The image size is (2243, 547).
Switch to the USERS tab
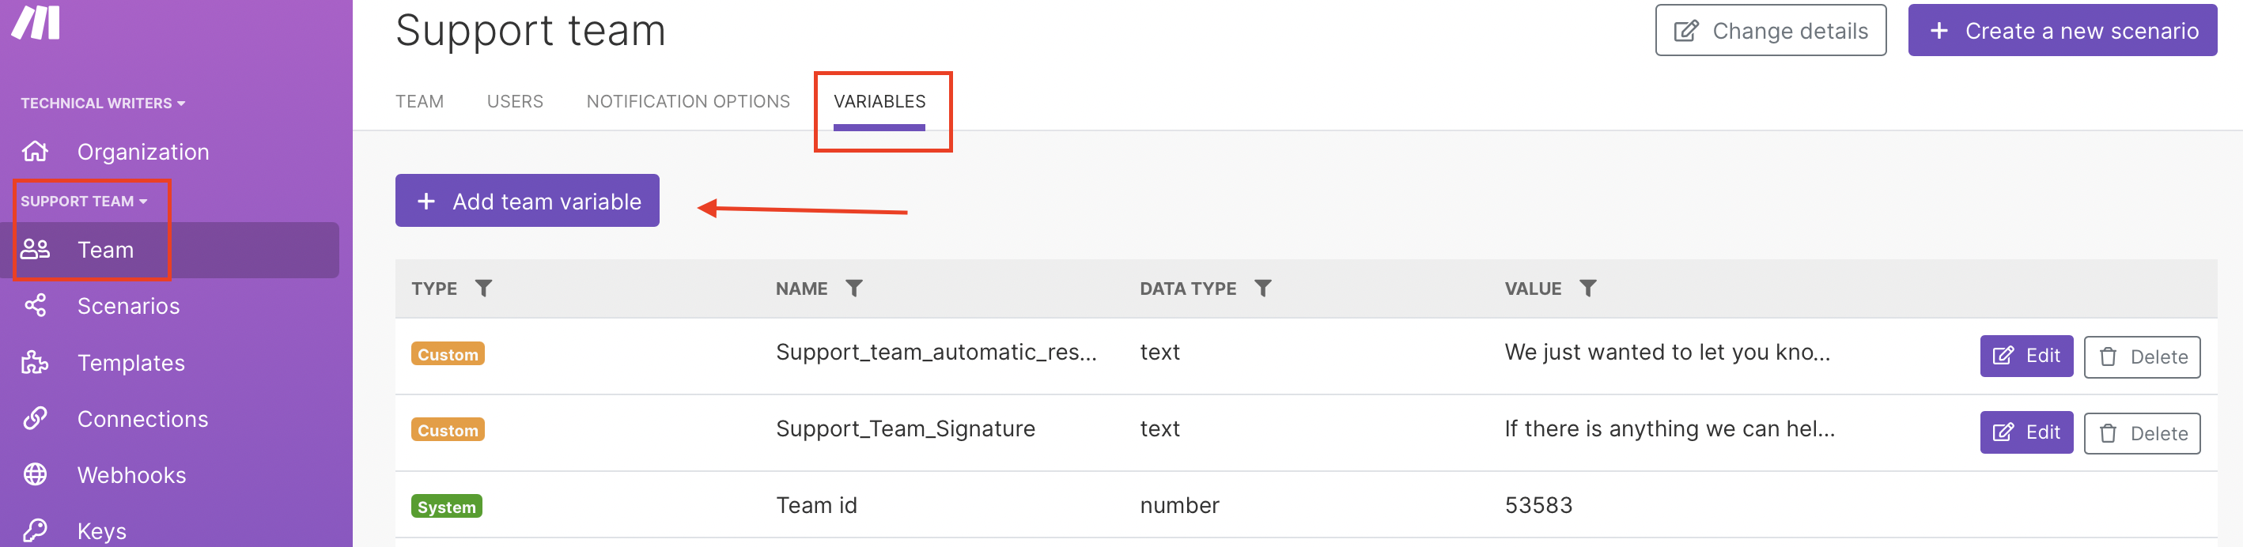point(515,102)
